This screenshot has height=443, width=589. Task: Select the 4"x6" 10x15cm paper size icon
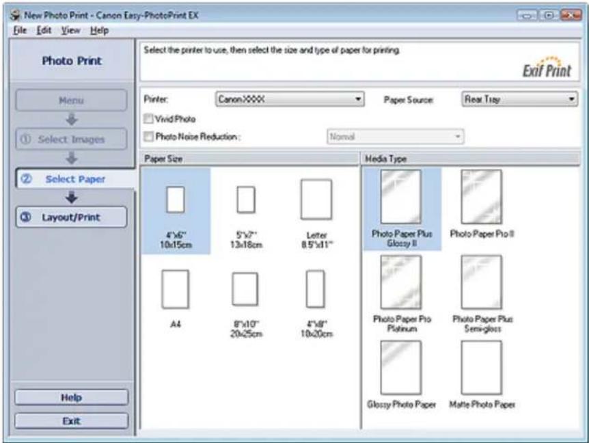click(x=176, y=200)
